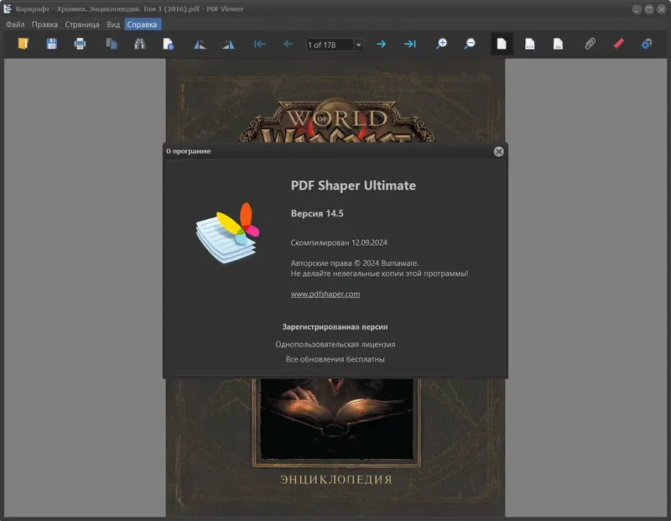Go to previous page with left arrow
The image size is (671, 521).
(x=288, y=44)
